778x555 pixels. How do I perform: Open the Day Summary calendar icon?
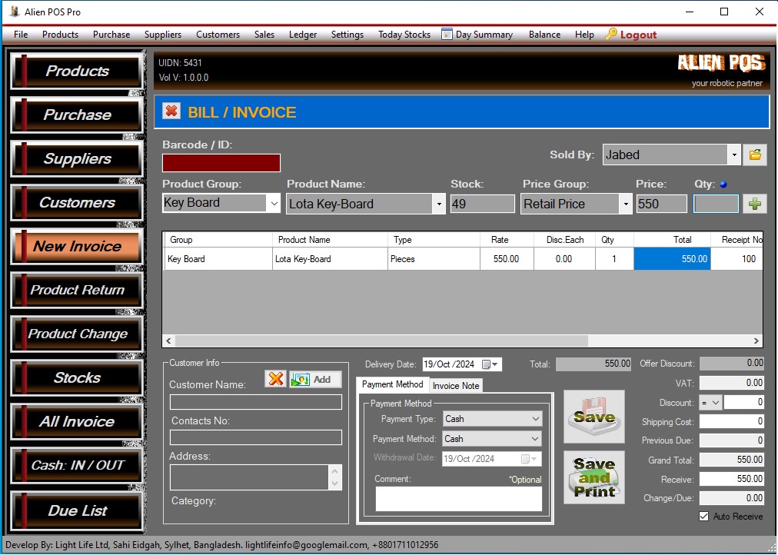447,35
